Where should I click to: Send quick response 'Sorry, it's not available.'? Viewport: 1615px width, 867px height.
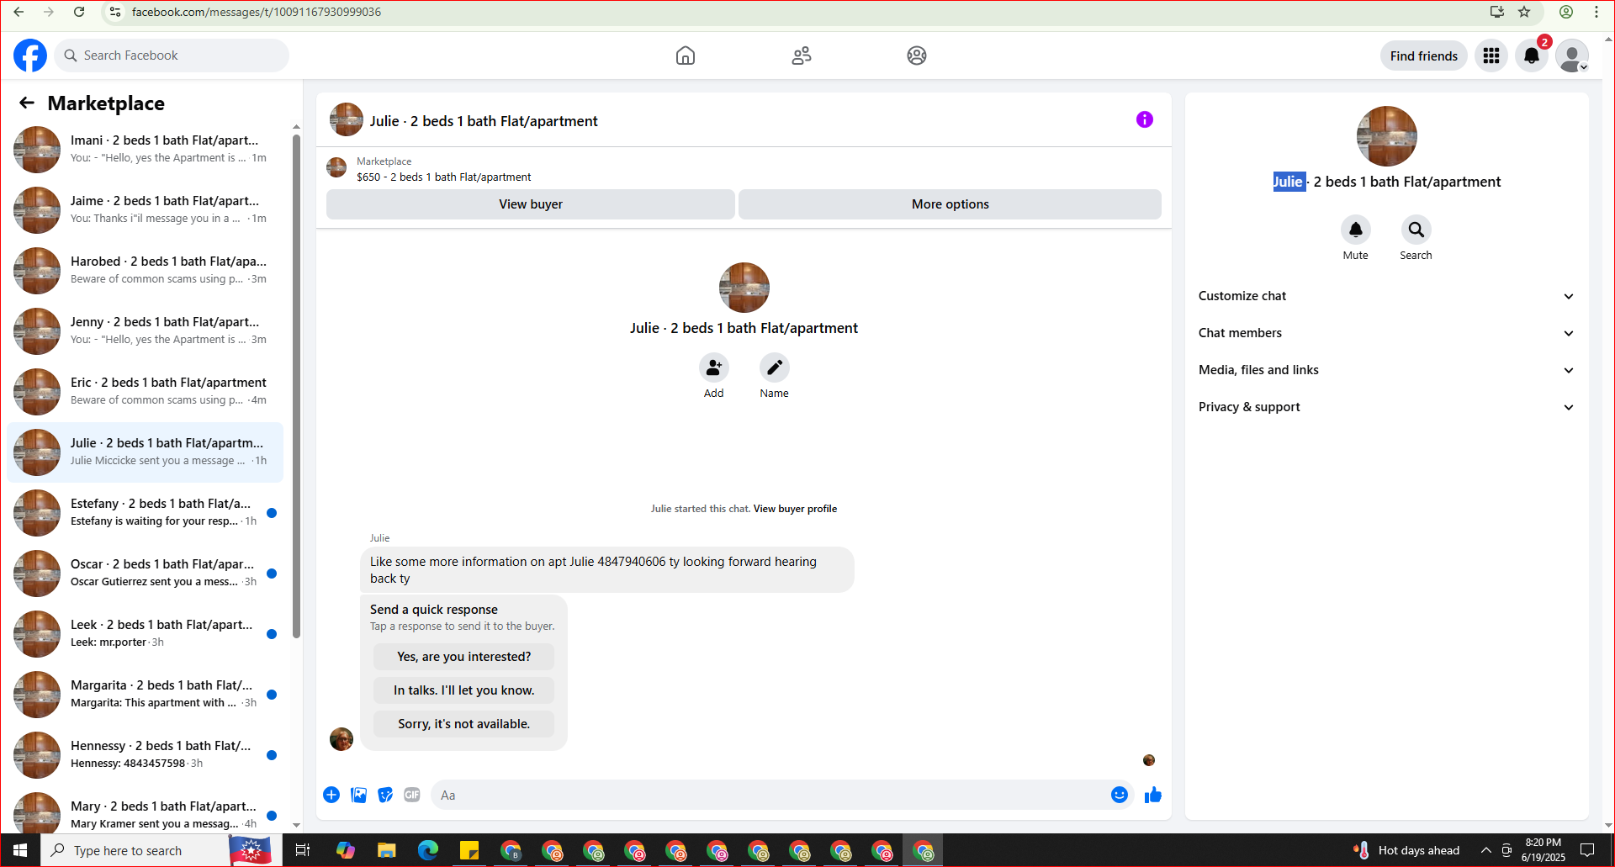(463, 724)
